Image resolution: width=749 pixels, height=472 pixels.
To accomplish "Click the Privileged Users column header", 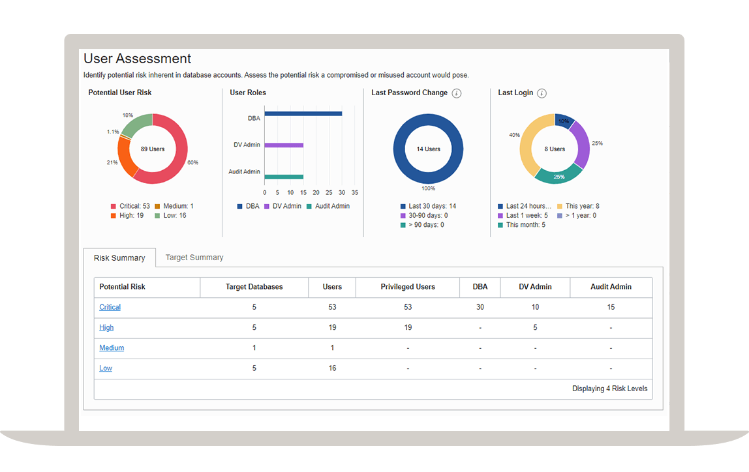I will pyautogui.click(x=408, y=287).
